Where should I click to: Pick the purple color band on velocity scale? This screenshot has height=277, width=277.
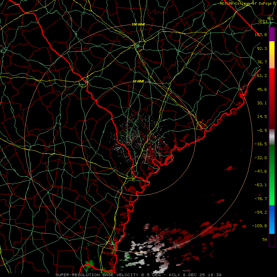pyautogui.click(x=272, y=34)
